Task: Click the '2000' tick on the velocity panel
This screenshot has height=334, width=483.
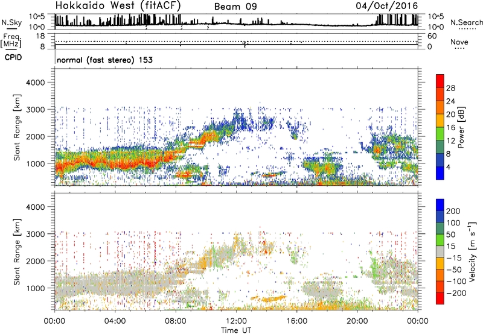Action: coord(35,261)
